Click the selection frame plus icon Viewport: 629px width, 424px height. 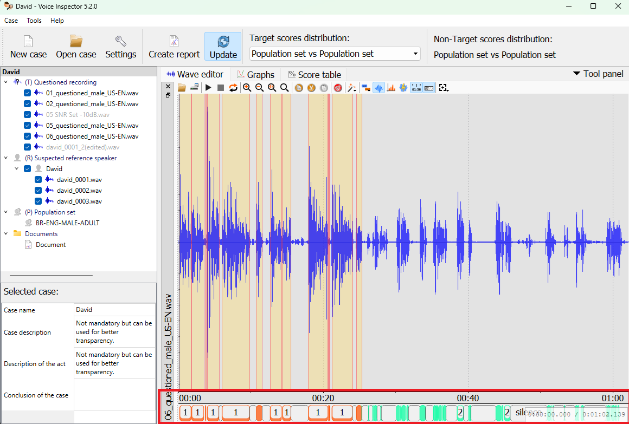tap(443, 88)
